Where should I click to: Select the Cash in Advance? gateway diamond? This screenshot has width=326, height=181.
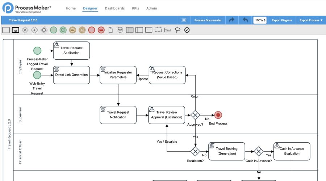[x=259, y=151]
